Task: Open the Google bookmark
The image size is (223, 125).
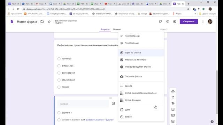Action: (143, 14)
